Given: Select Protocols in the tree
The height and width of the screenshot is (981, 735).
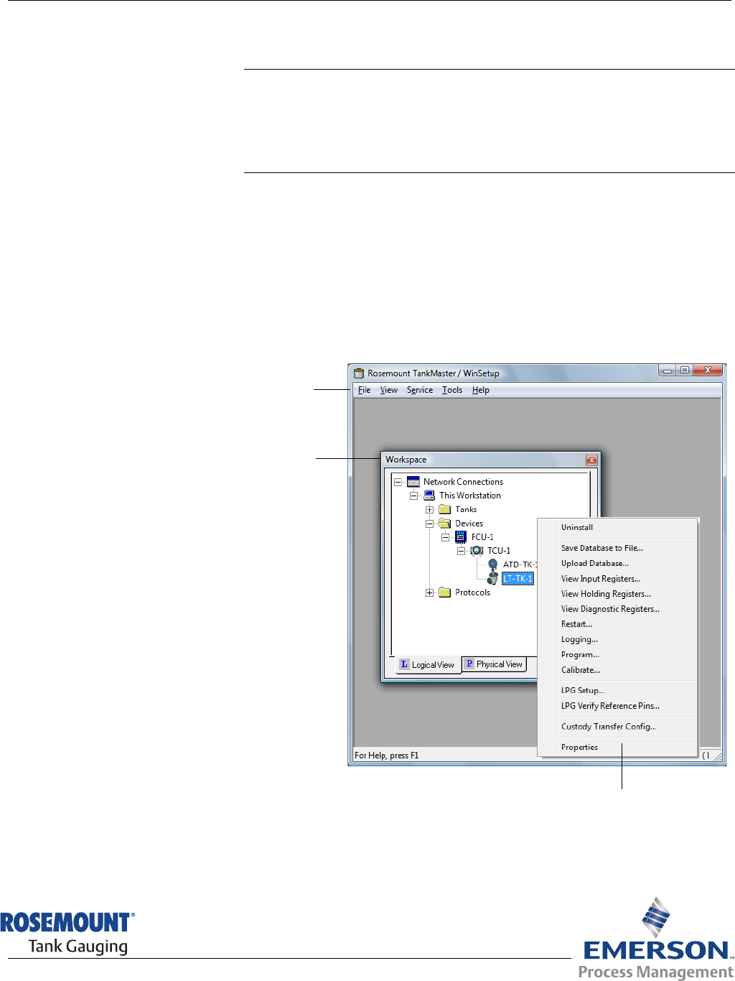Looking at the screenshot, I should click(x=472, y=592).
